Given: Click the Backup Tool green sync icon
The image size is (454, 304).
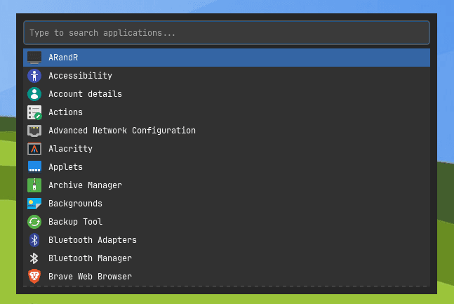Looking at the screenshot, I should (x=34, y=222).
